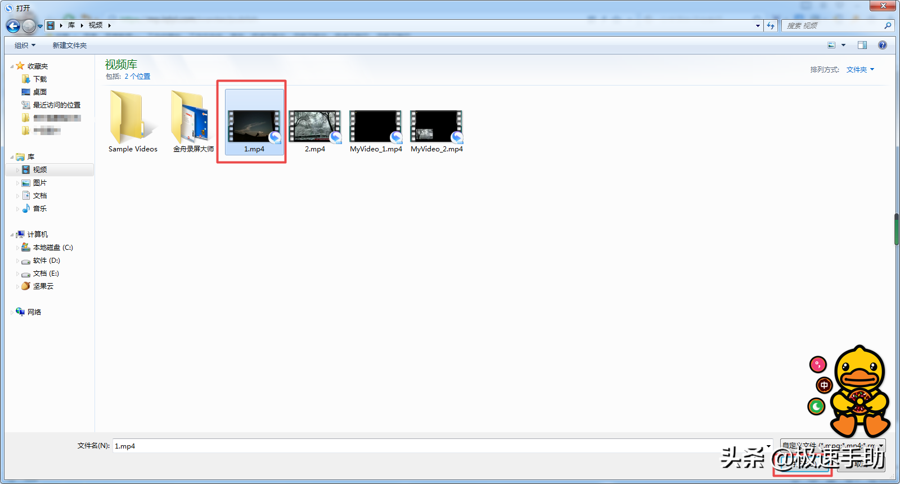Click the vertical scrollbar at window edge

(x=897, y=229)
